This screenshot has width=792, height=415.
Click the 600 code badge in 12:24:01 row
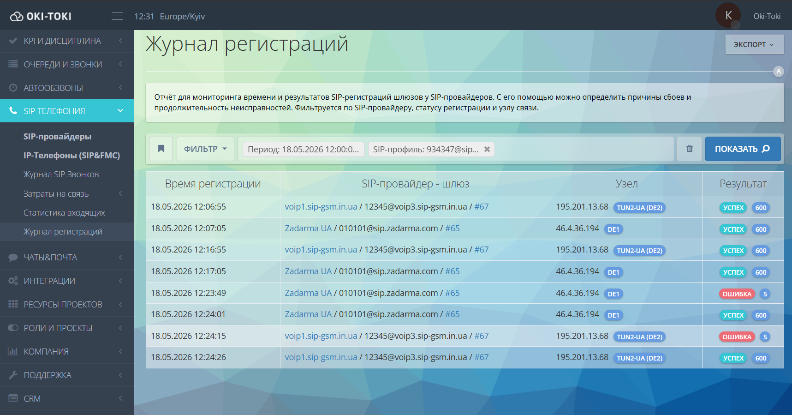[x=761, y=315]
